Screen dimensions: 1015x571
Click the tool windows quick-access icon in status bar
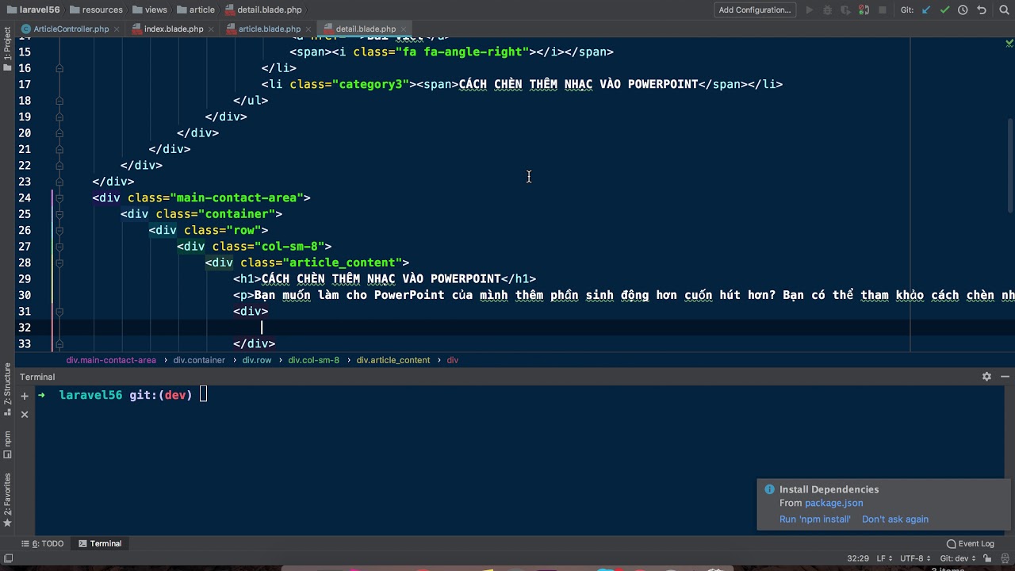point(9,558)
